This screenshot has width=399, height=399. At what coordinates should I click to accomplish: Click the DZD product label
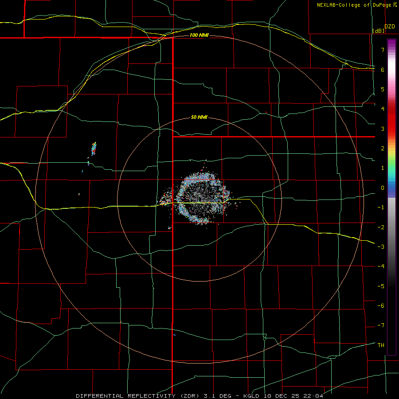390,27
